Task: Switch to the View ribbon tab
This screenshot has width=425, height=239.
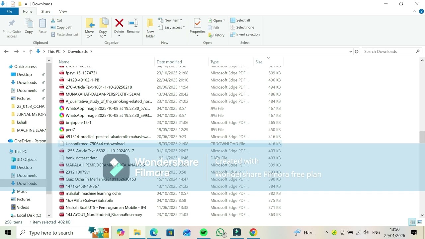Action: 63,11
